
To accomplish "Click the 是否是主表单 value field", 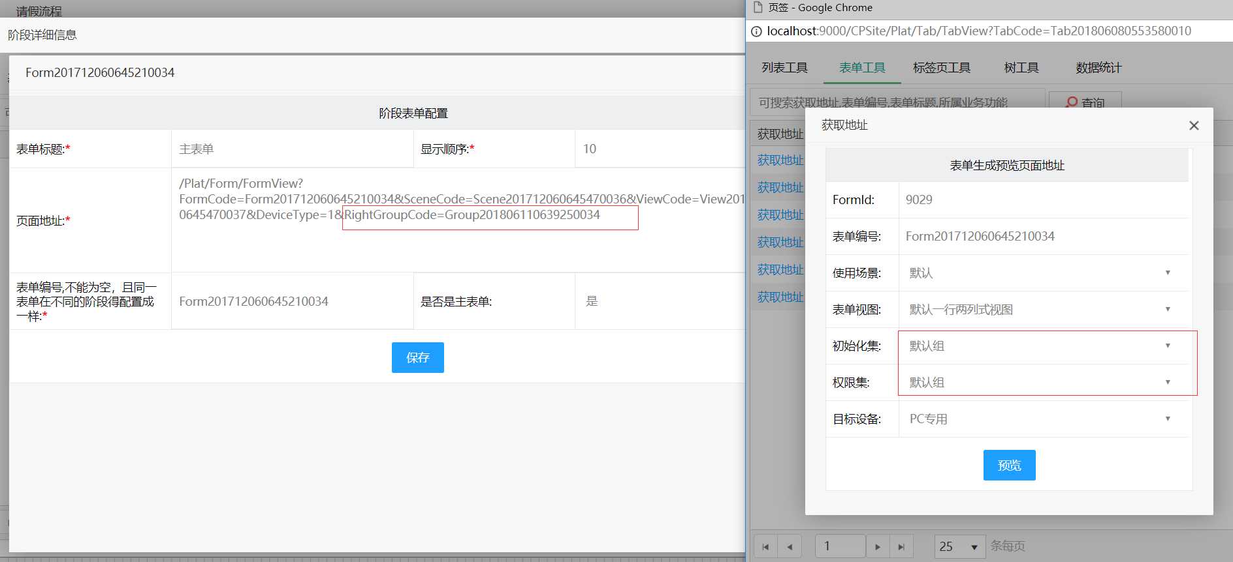I will pos(660,301).
